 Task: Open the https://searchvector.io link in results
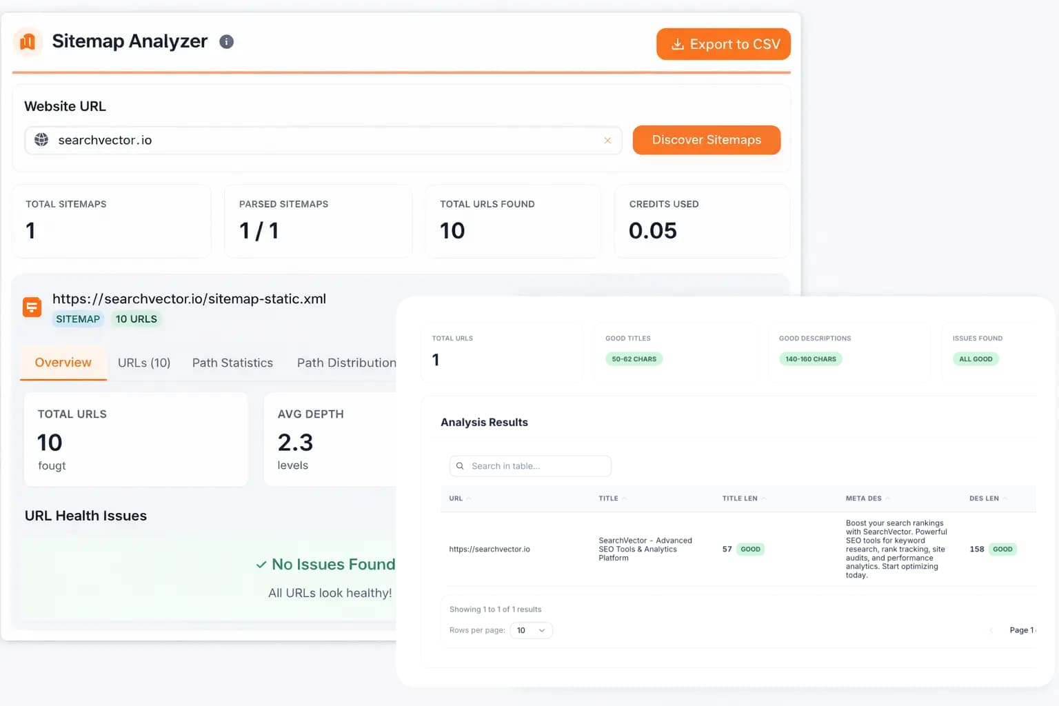[x=490, y=549]
